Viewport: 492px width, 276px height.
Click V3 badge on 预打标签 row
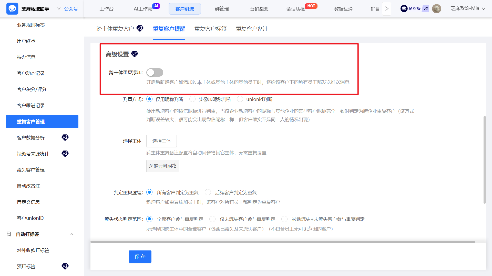65,266
